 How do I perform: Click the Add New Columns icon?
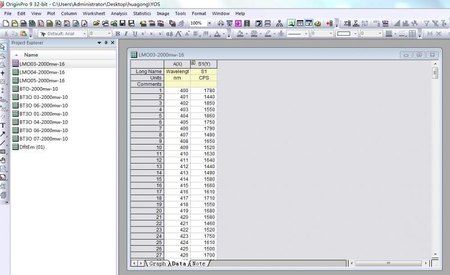click(329, 23)
